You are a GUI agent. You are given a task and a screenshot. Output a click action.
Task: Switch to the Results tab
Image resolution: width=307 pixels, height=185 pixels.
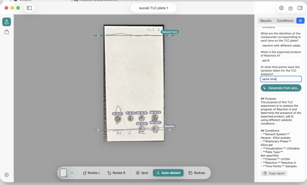[266, 21]
